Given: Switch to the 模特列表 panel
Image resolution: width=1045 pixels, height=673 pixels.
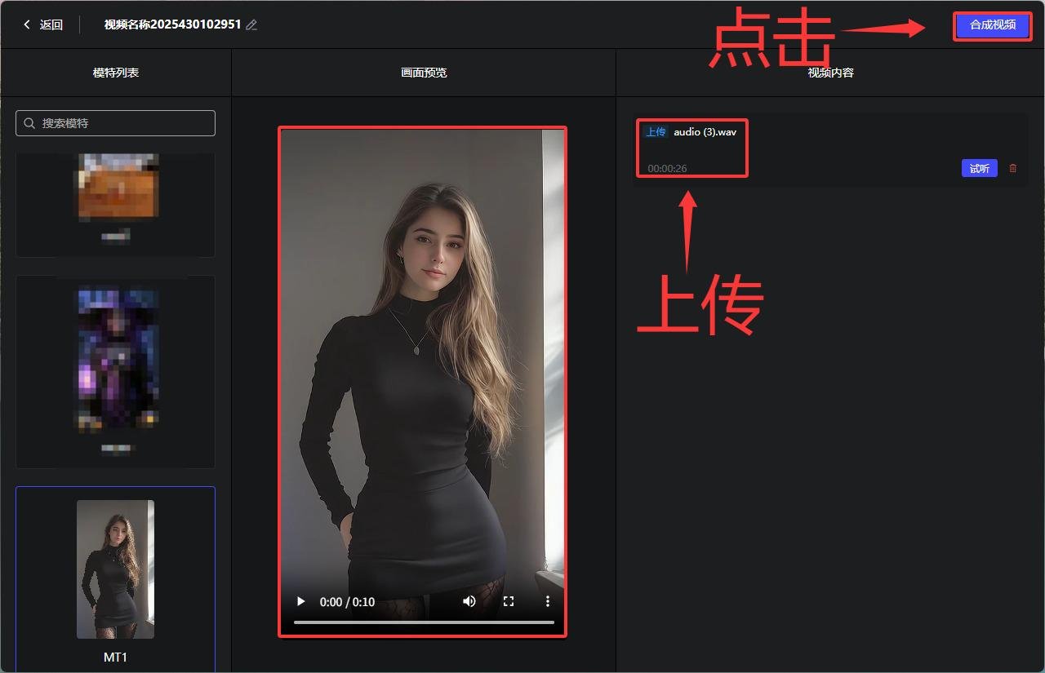Looking at the screenshot, I should point(115,72).
